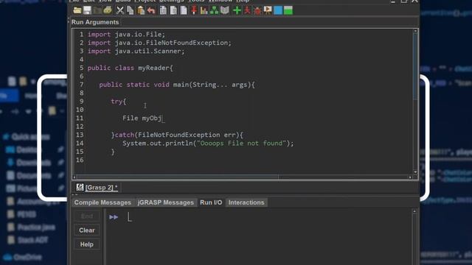The height and width of the screenshot is (265, 472).
Task: Click the jGRASP icon on Grasp 2 tab
Action: 80,188
